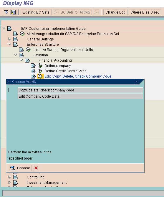164x197 pixels.
Task: Collapse the Enterprise Structure node
Action: pos(9,44)
